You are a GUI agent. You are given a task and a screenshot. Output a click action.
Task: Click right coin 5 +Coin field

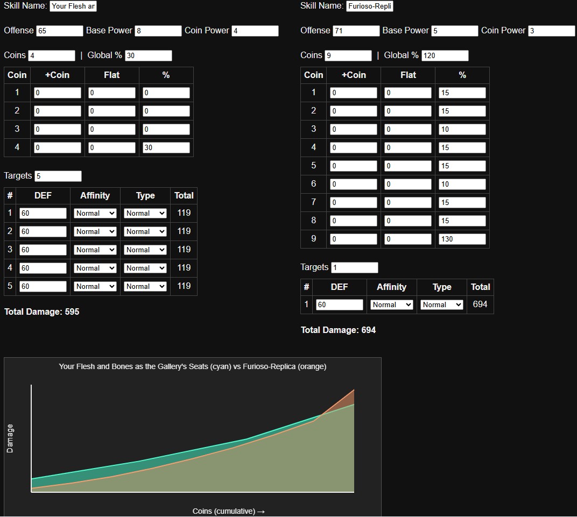tap(354, 166)
